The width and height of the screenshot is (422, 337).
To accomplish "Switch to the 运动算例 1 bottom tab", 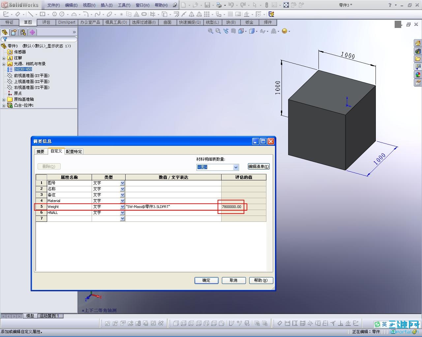I will (x=50, y=316).
